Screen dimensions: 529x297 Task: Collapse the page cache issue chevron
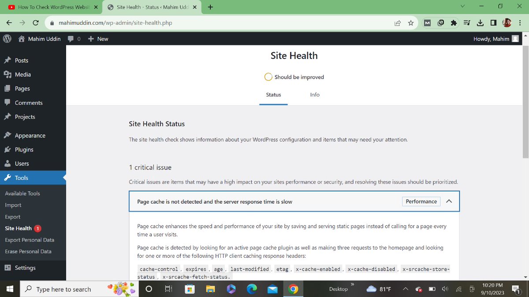pos(449,202)
